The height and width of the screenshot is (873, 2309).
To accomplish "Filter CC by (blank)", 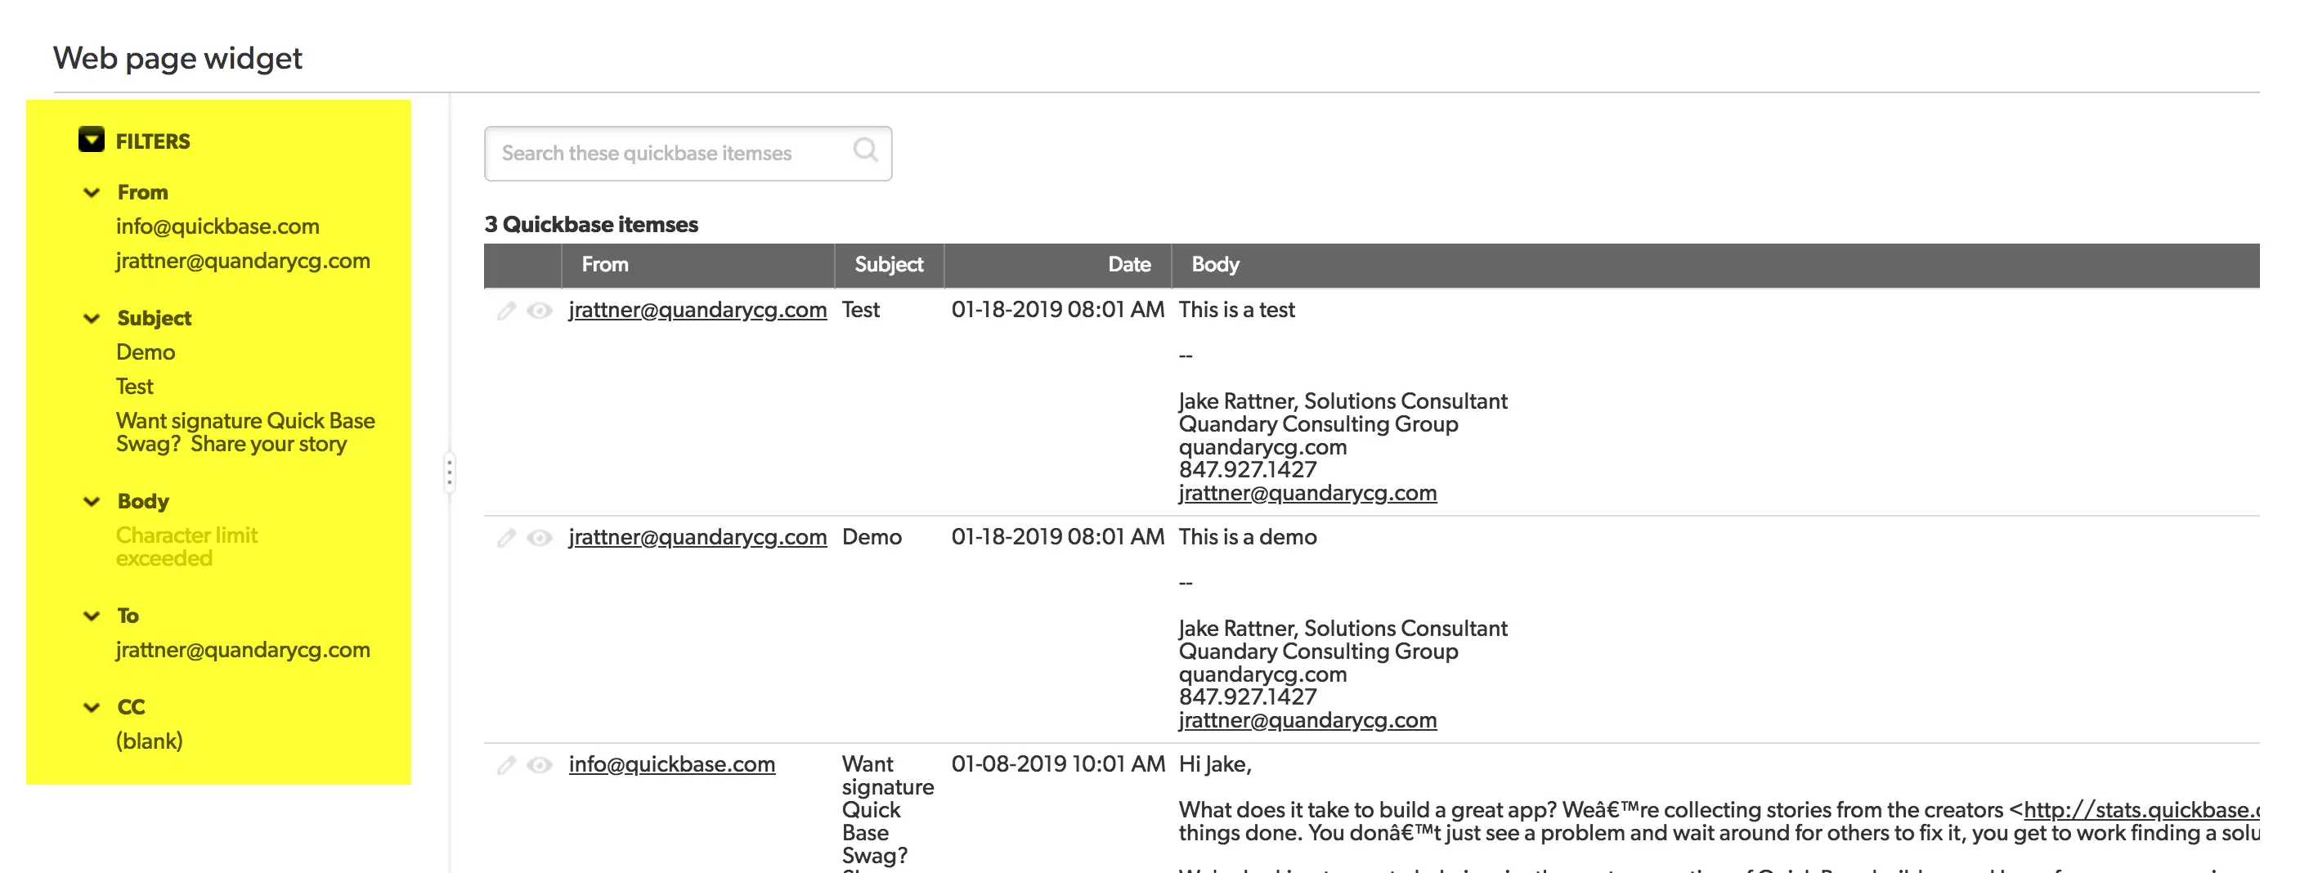I will tap(149, 741).
